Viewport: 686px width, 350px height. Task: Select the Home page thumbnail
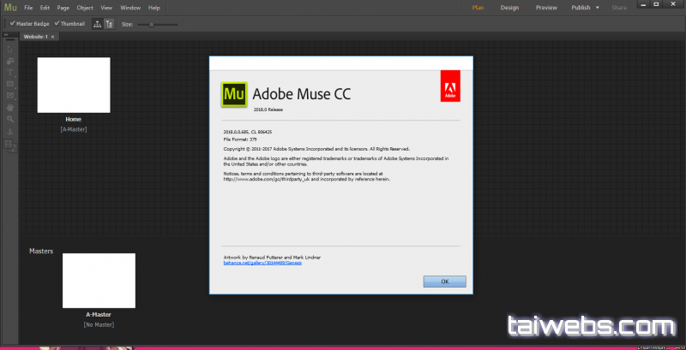(74, 85)
